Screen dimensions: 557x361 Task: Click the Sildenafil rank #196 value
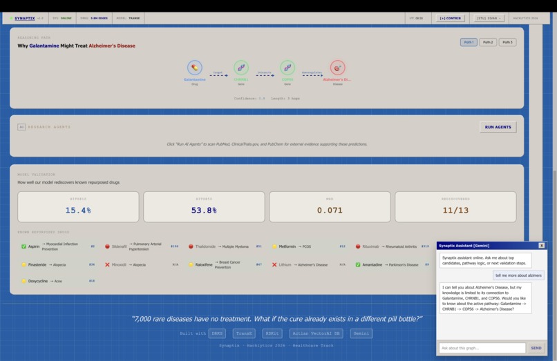[x=174, y=246]
